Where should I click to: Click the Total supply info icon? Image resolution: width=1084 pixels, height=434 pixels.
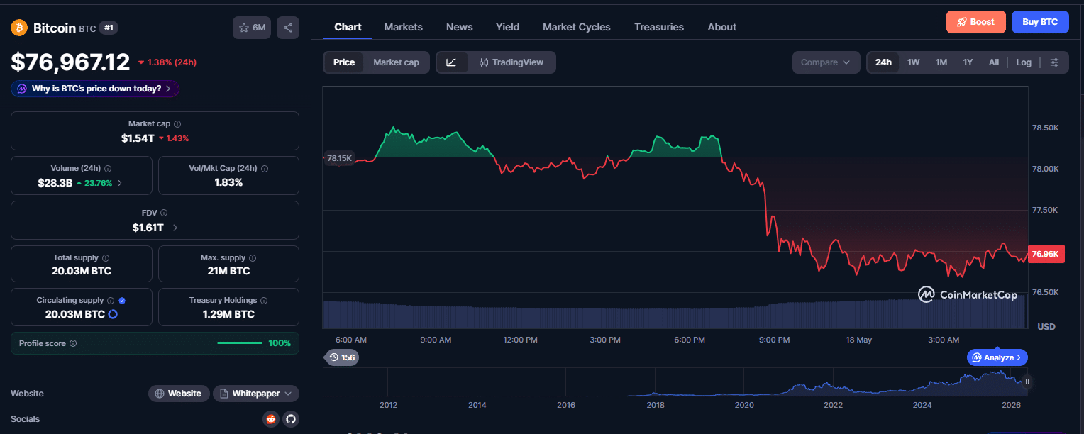click(106, 258)
